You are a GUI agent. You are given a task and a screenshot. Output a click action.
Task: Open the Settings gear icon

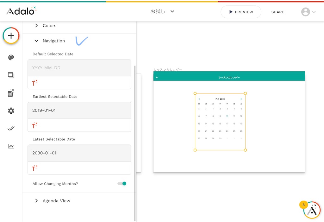[x=11, y=111]
